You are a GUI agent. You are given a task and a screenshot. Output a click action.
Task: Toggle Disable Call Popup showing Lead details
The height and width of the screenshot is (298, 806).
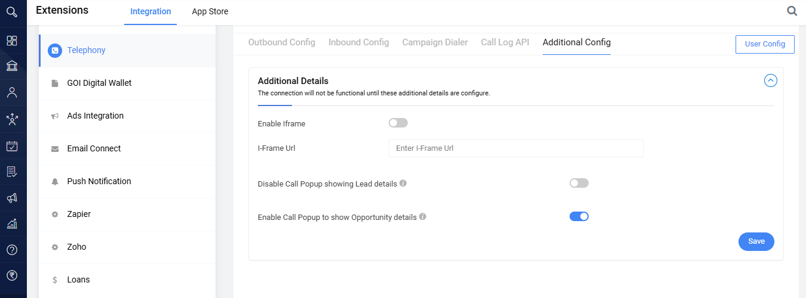(579, 183)
